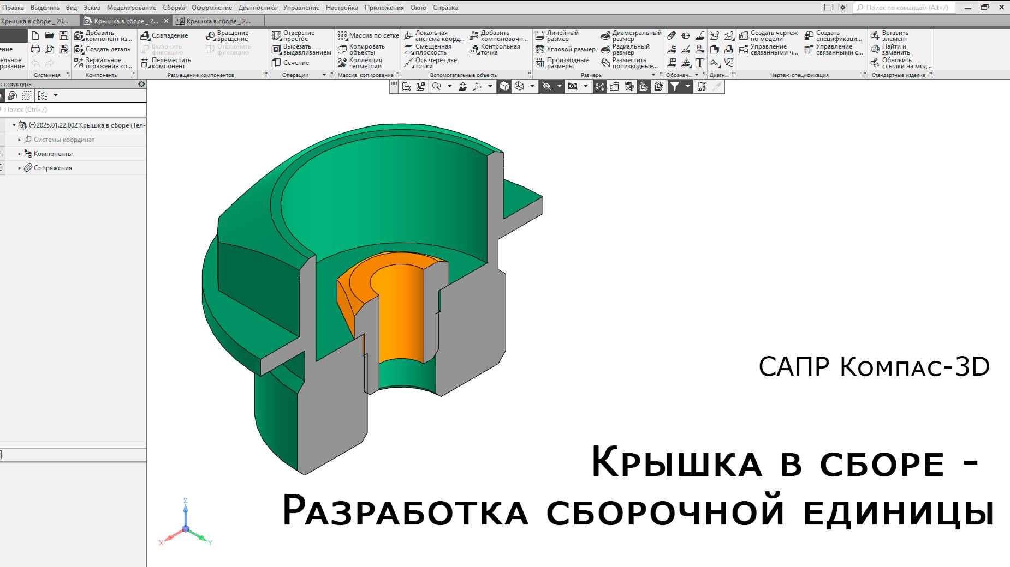Open the Диагностика menu
This screenshot has height=567, width=1010.
click(258, 8)
